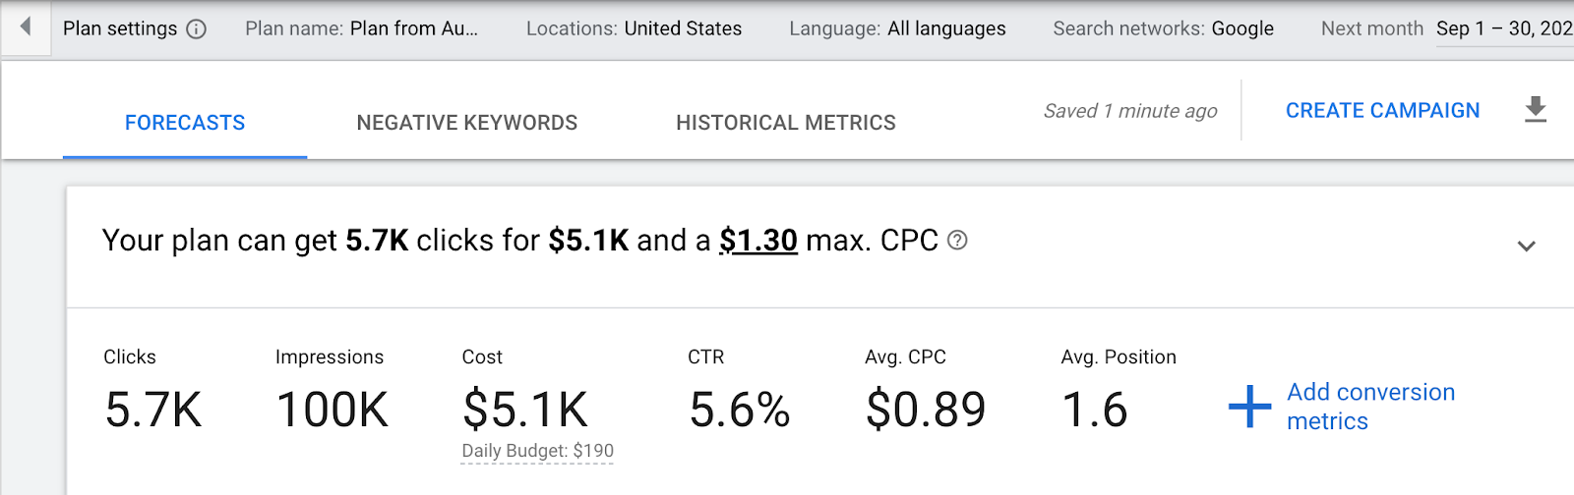Click the plus icon for conversion metrics
1574x495 pixels.
tap(1249, 407)
